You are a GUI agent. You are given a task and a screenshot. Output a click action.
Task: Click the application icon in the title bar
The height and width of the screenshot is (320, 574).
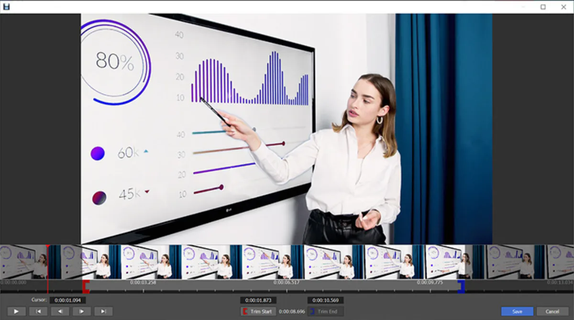7,7
